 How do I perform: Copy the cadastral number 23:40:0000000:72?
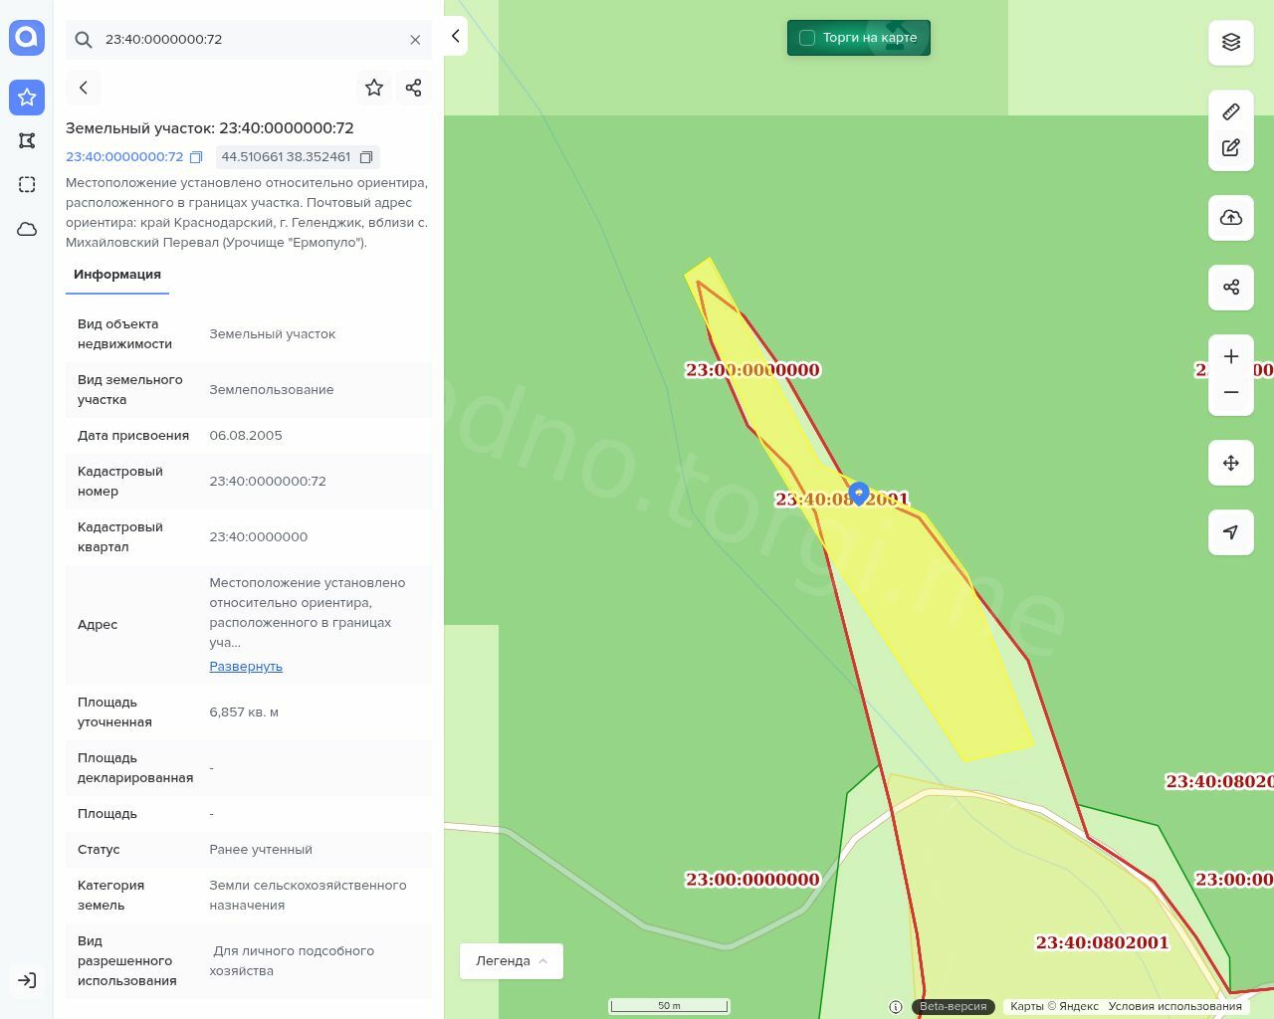click(x=196, y=157)
